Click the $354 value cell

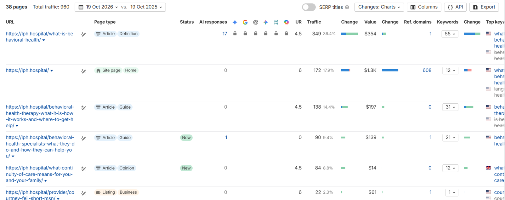(x=371, y=33)
